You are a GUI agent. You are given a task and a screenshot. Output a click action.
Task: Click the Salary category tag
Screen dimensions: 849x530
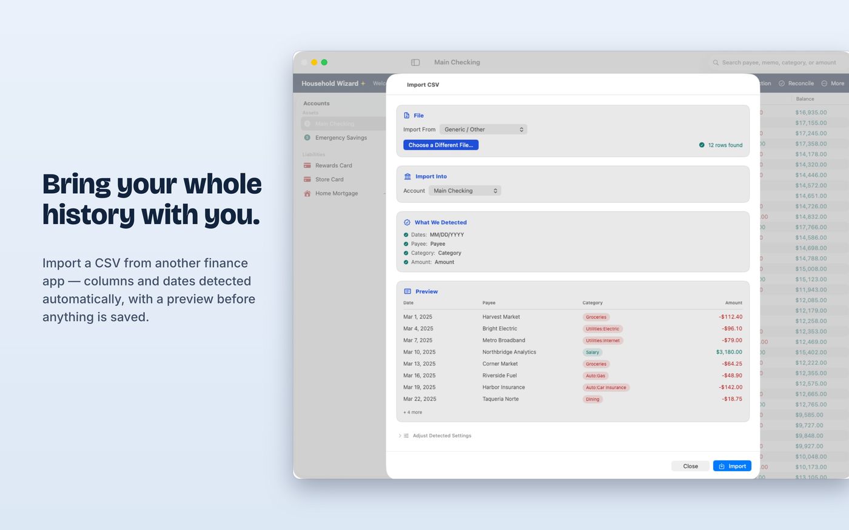592,353
